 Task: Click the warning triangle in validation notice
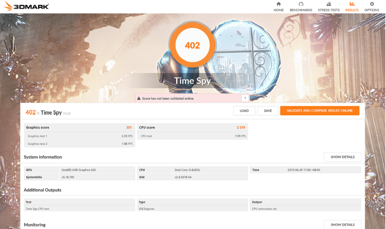139,98
